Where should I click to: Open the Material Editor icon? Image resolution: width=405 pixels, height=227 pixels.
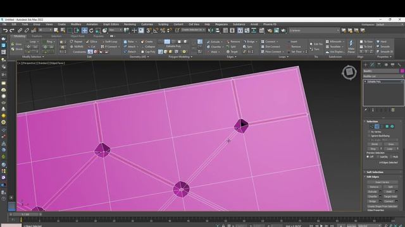point(261,30)
